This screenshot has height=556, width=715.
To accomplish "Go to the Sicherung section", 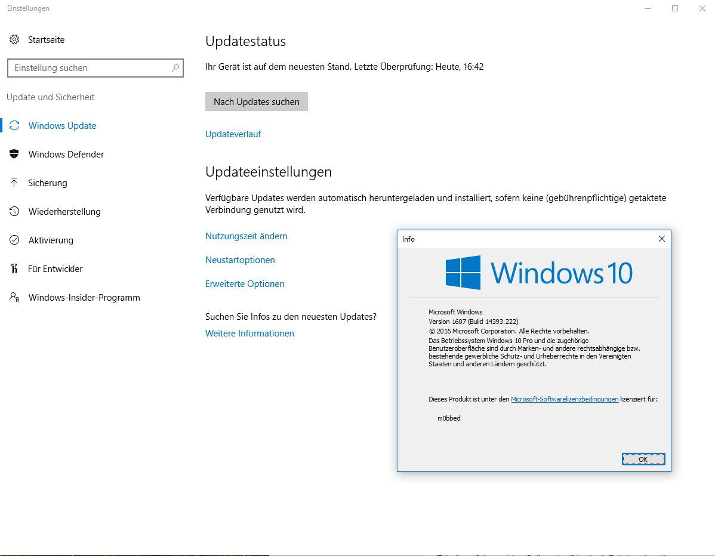I will [x=47, y=183].
